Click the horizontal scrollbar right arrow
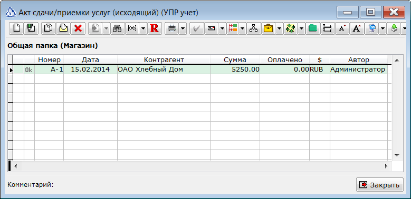Screen dimensions: 411x199 [x=386, y=166]
